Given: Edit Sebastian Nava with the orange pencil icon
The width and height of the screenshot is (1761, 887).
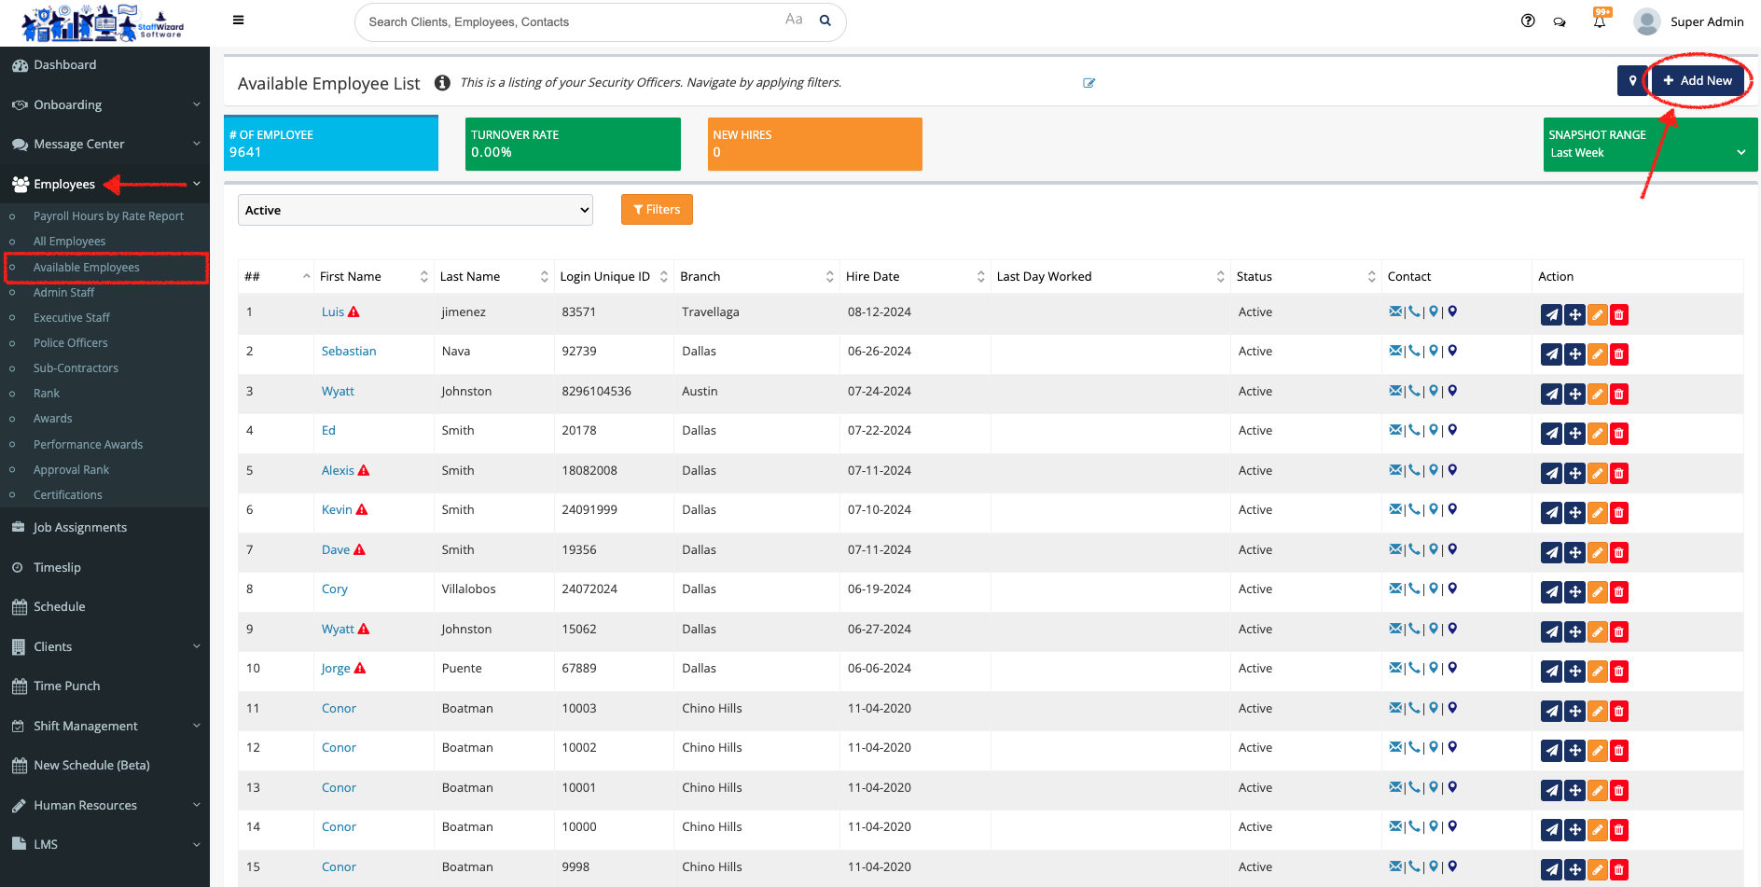Looking at the screenshot, I should point(1597,354).
